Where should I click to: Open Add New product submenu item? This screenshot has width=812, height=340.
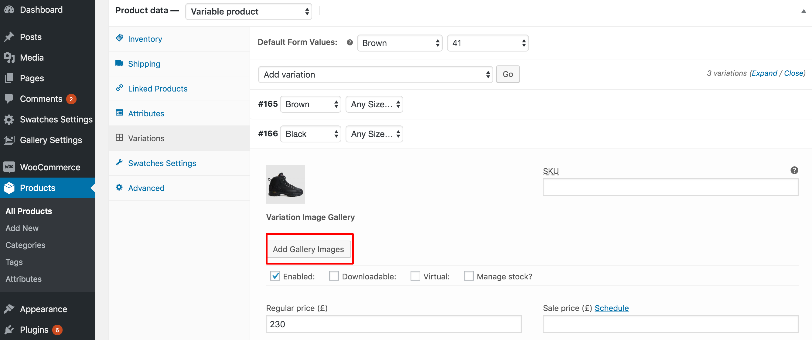tap(22, 228)
